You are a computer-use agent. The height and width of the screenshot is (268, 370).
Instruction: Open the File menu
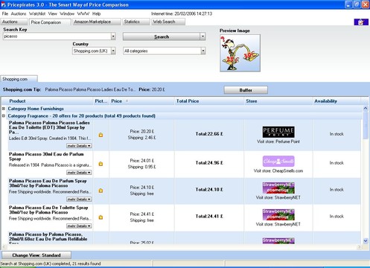[x=5, y=13]
